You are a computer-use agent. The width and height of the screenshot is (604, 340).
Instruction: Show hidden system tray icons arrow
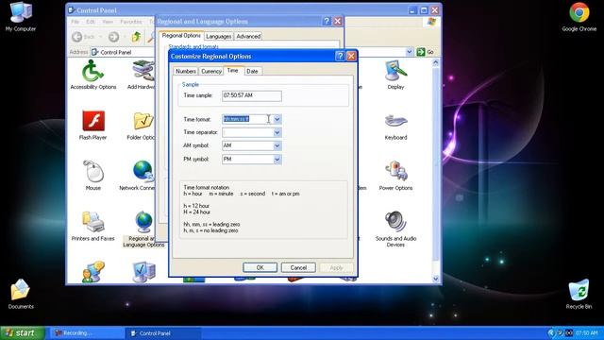551,333
